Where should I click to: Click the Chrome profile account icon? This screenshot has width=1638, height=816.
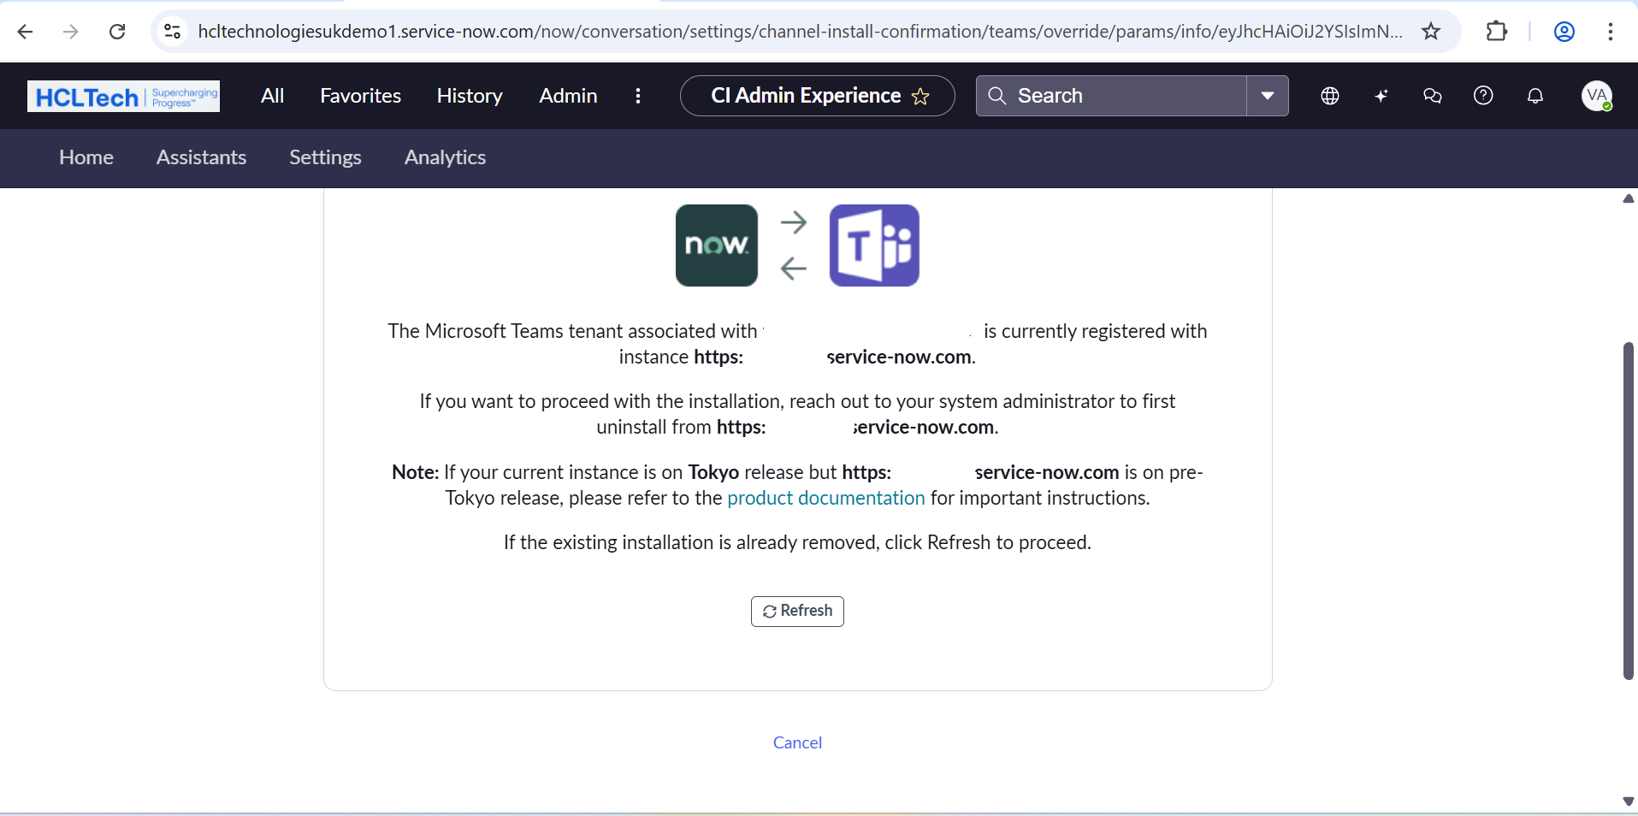click(1564, 32)
